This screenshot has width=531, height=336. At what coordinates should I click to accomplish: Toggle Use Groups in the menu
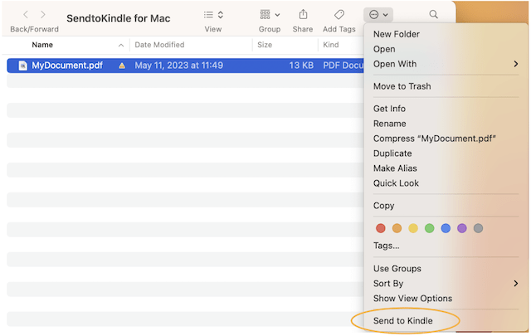pos(397,269)
